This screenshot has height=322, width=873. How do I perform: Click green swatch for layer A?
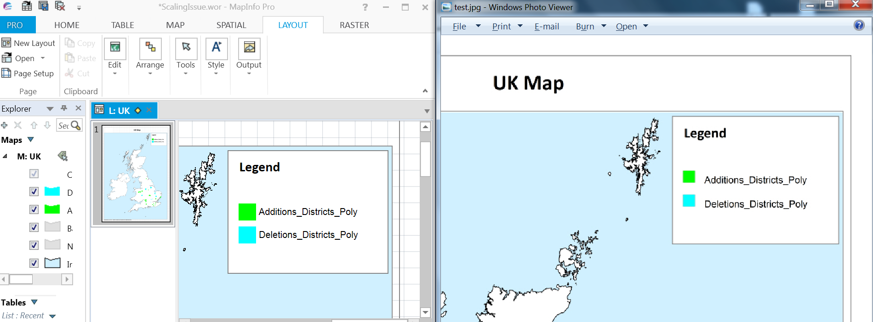pos(52,209)
